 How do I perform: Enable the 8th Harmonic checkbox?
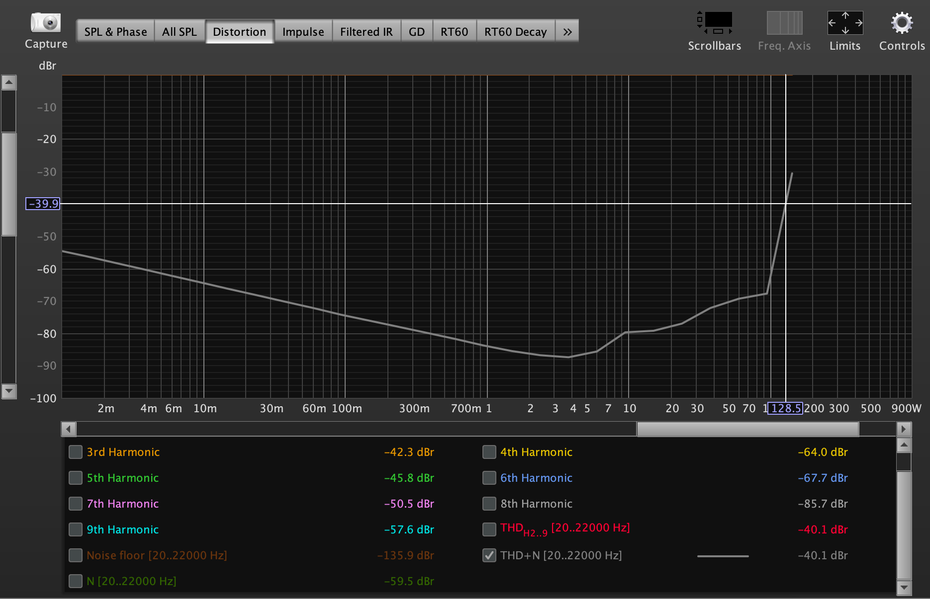pyautogui.click(x=489, y=504)
